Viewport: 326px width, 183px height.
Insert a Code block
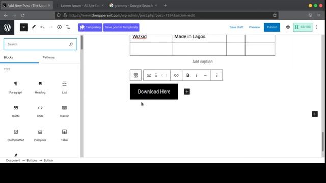40,112
